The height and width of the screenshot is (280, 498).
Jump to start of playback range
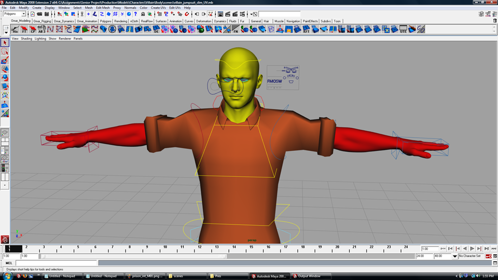point(443,248)
